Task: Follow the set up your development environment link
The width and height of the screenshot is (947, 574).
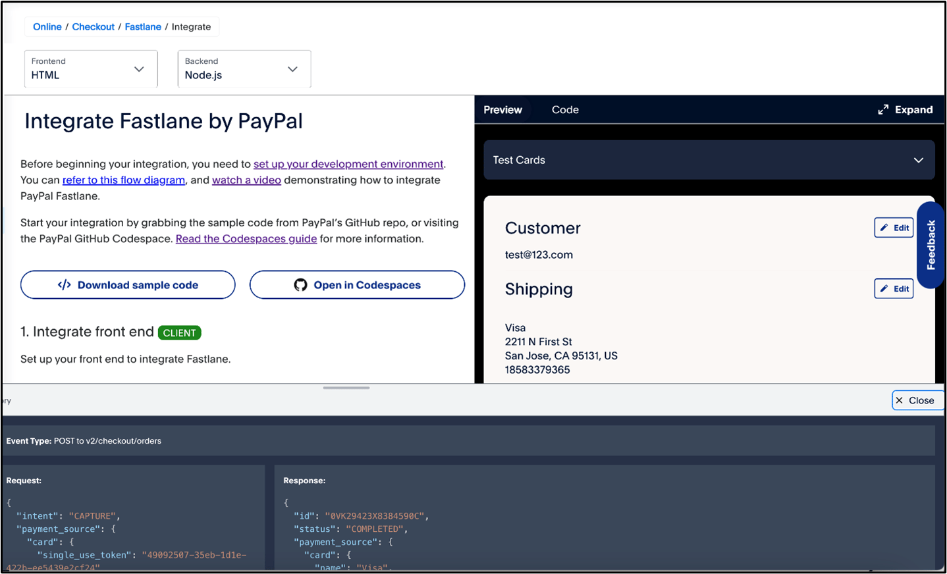Action: [348, 164]
